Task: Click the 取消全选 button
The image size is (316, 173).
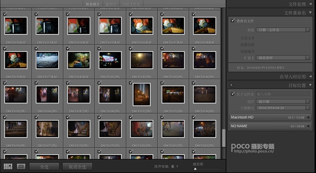Action: 77,167
